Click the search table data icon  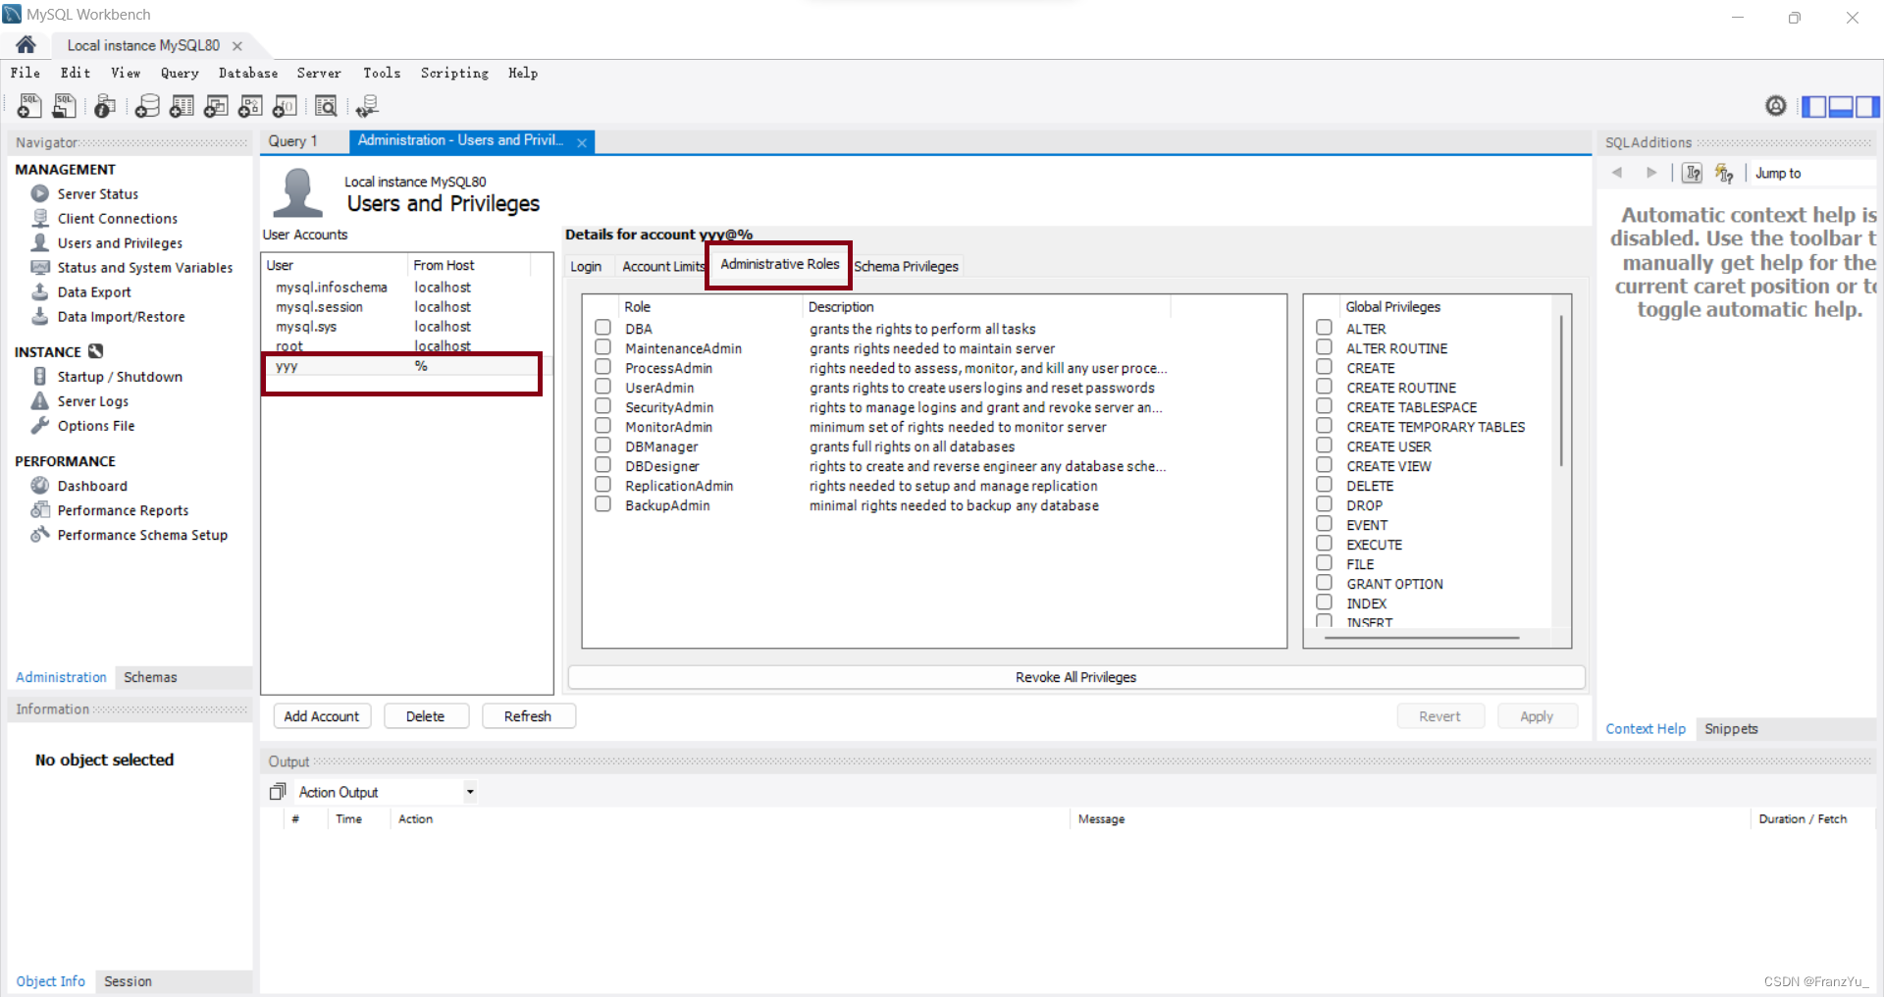tap(326, 106)
